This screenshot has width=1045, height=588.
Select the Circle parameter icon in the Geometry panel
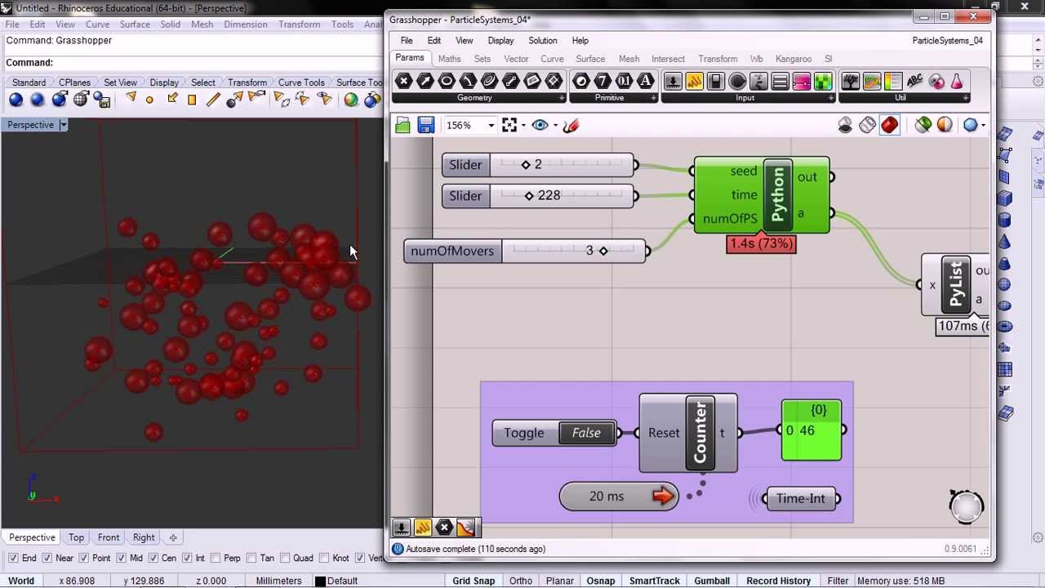447,81
